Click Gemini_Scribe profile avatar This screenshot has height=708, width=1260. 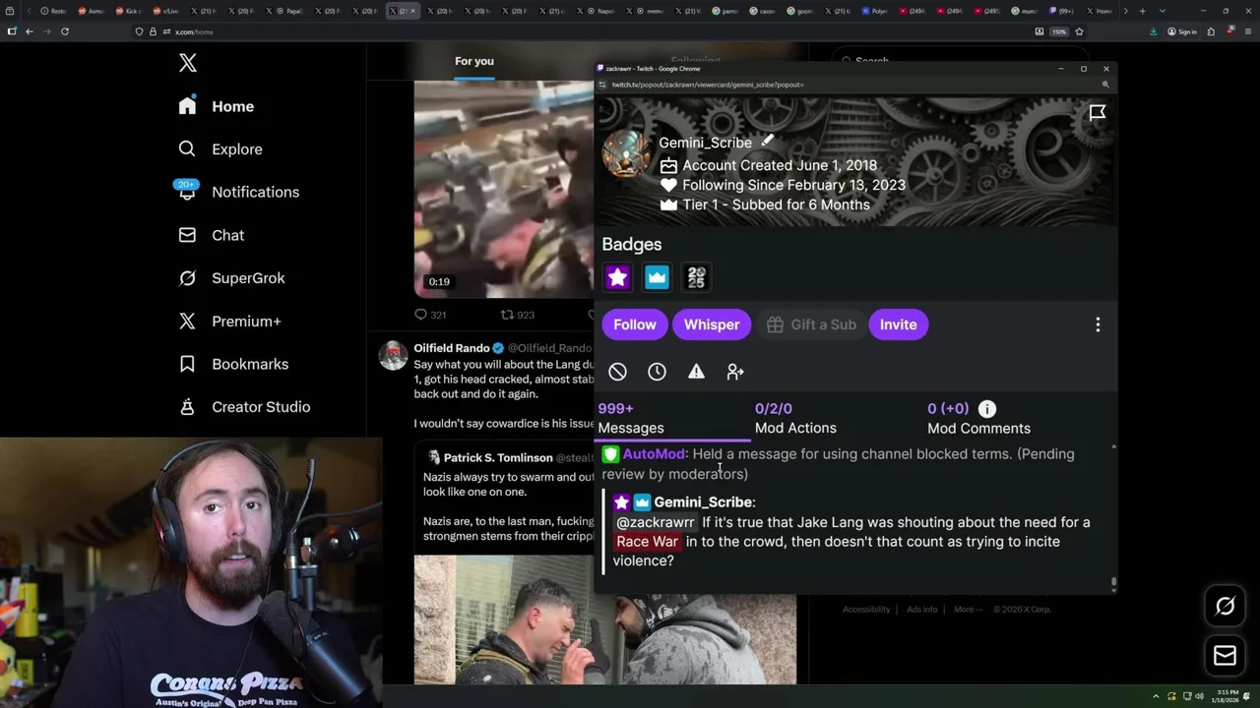coord(627,154)
